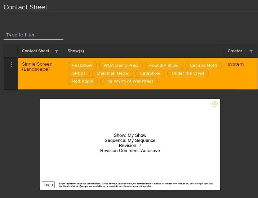Open the three-dot row actions menu
This screenshot has height=198, width=258.
[x=11, y=65]
